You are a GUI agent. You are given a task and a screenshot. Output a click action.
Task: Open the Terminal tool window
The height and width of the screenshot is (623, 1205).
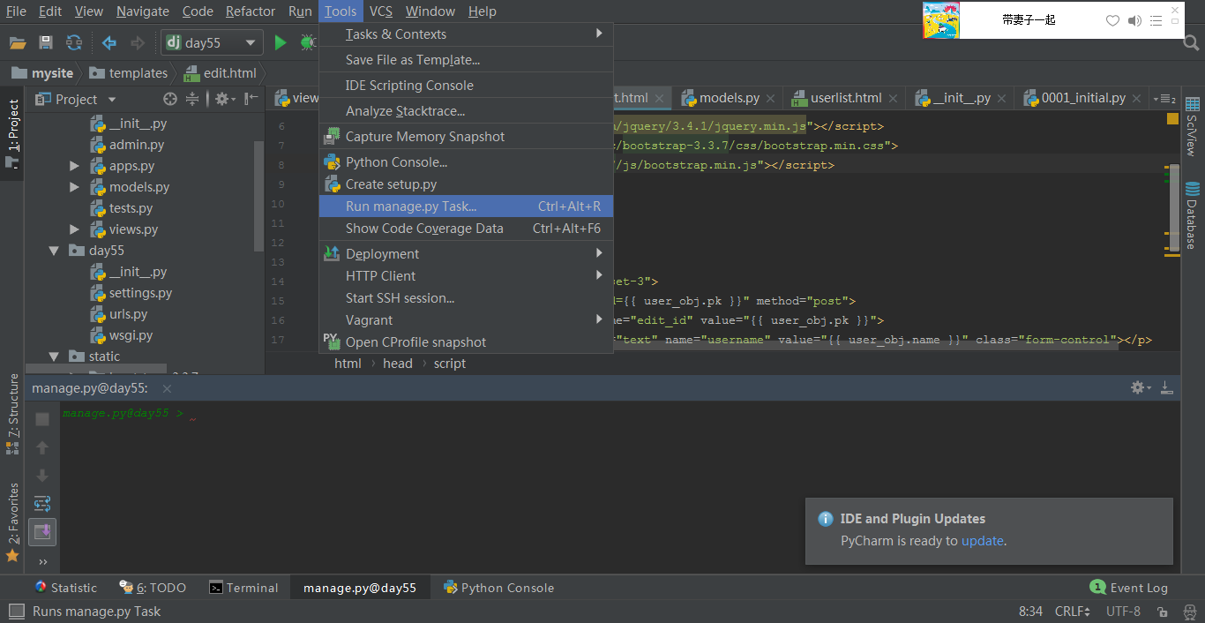[x=243, y=588]
